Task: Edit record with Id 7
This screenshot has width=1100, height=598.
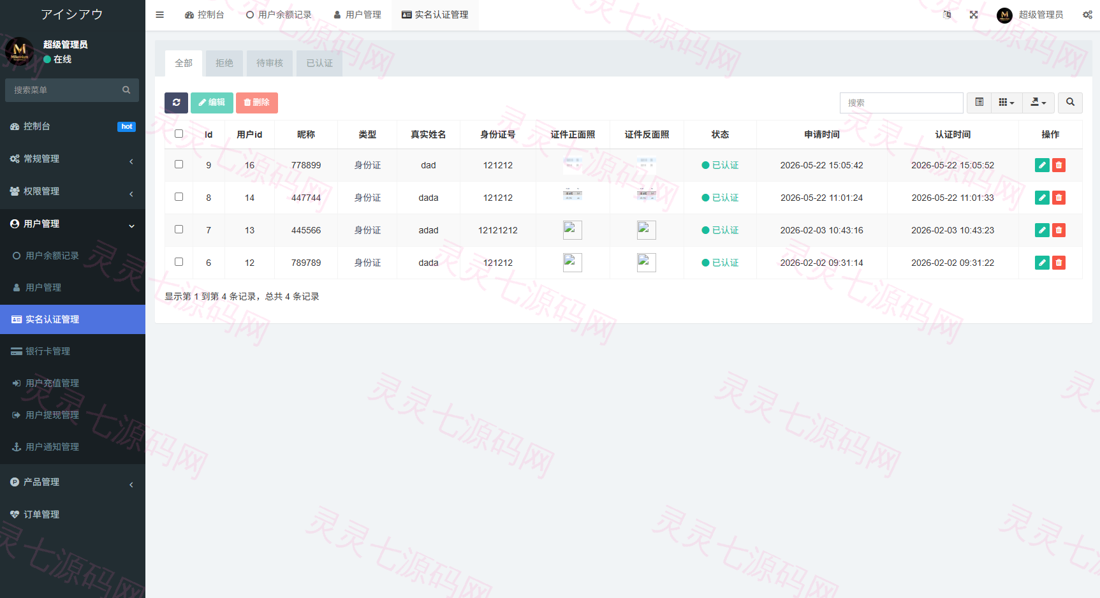Action: click(1042, 230)
